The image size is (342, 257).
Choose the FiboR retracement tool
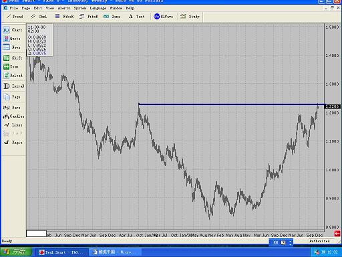(64, 17)
